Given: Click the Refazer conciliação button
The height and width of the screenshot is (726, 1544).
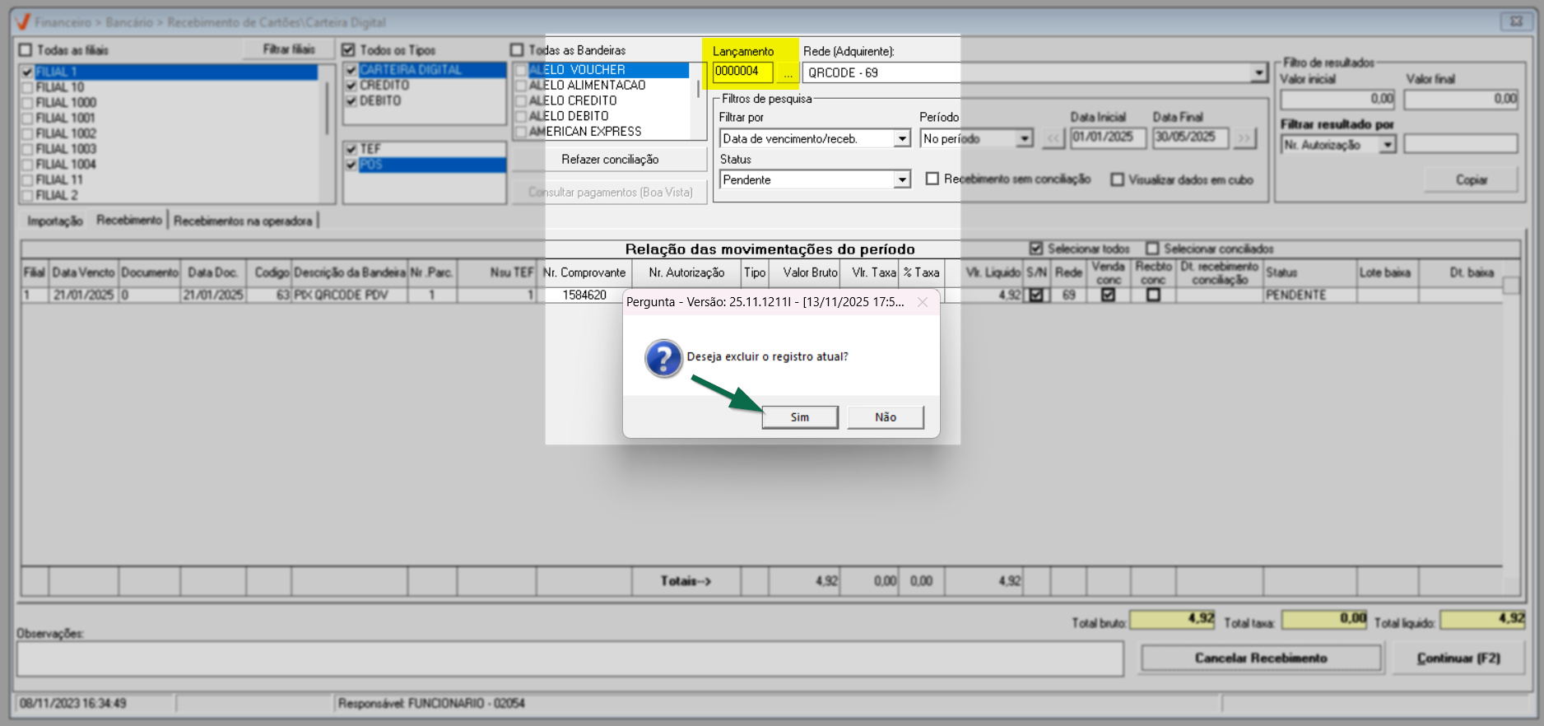Looking at the screenshot, I should click(x=610, y=160).
